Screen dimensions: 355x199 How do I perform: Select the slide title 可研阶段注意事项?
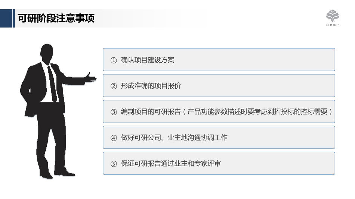[x=56, y=18]
